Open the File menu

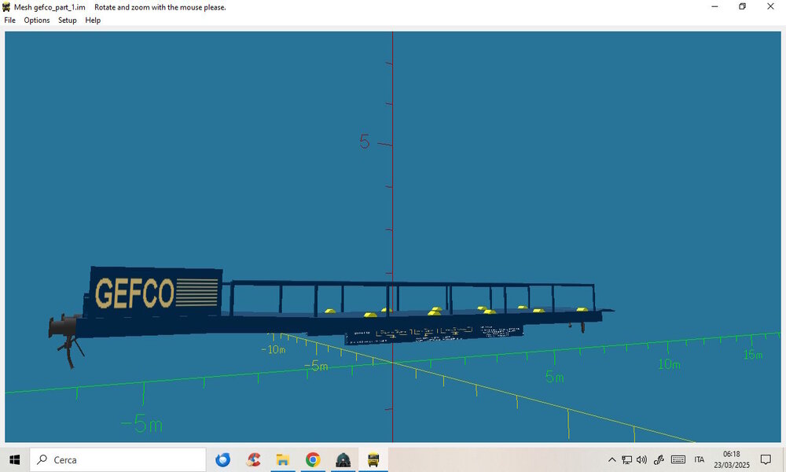9,20
